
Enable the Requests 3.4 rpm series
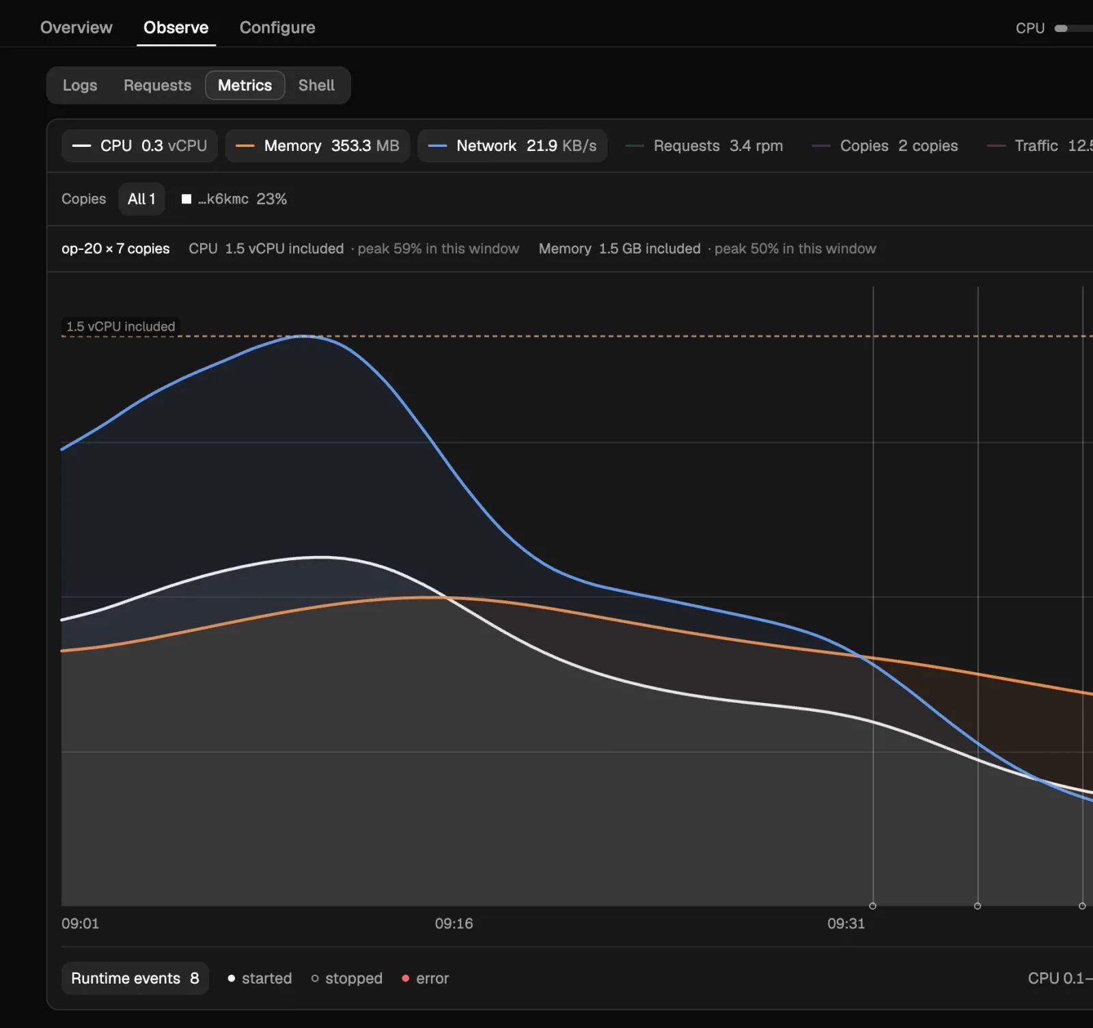tap(704, 145)
